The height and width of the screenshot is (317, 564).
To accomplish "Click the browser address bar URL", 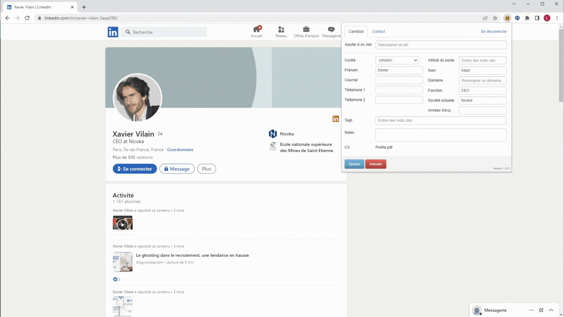I will pos(81,18).
